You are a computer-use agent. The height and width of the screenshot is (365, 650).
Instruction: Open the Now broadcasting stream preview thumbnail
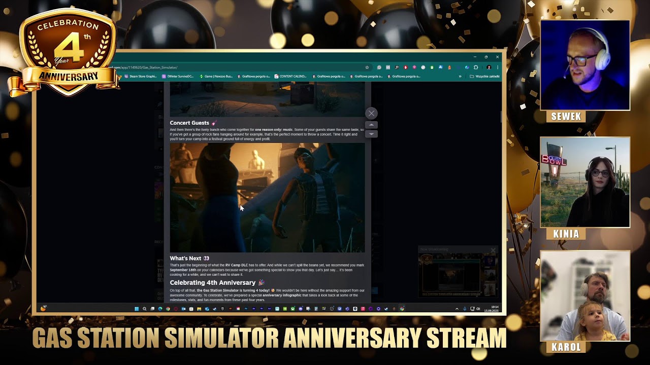[x=459, y=275]
